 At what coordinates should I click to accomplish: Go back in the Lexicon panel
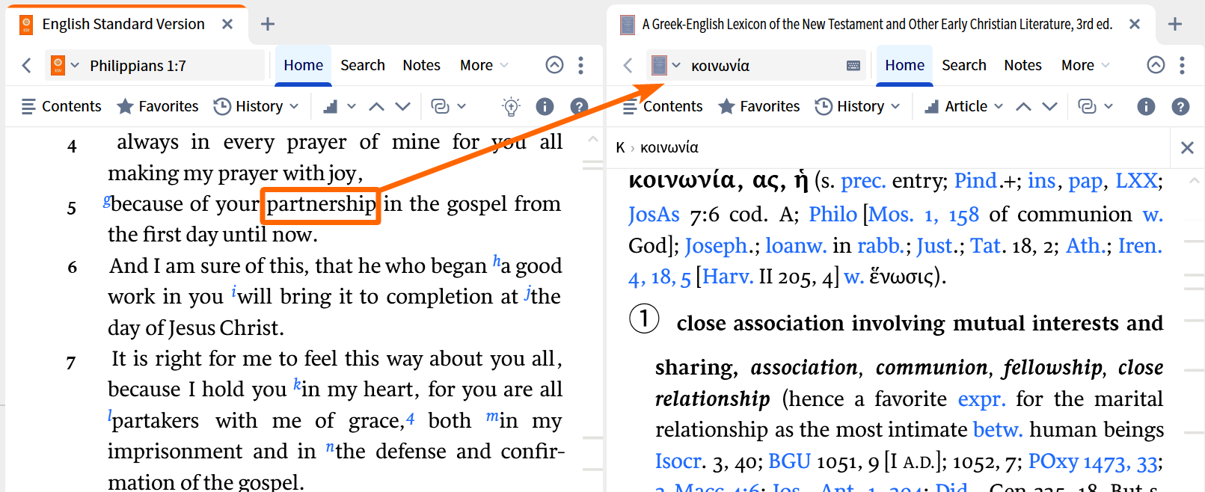tap(628, 66)
